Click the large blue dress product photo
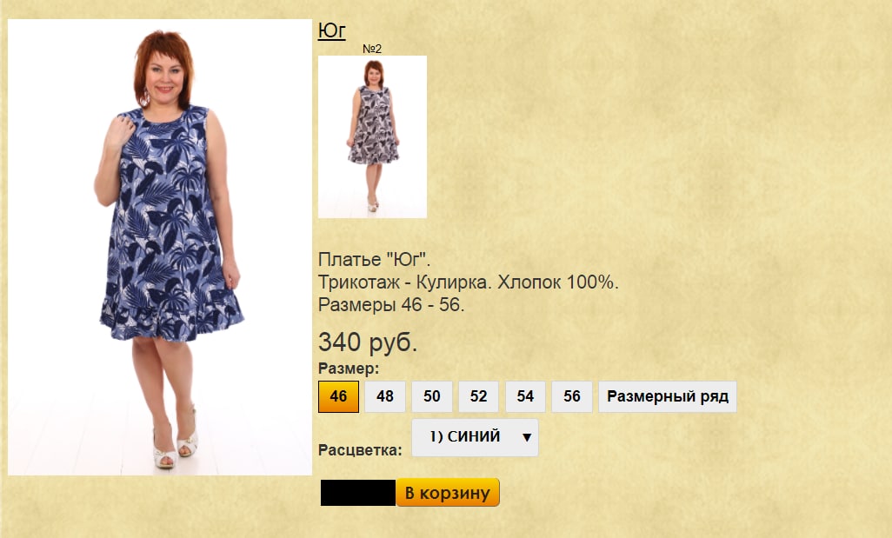 (160, 248)
